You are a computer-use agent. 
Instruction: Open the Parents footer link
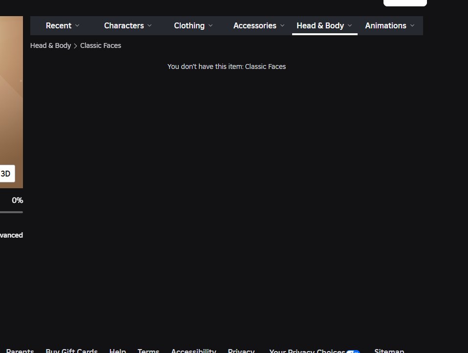[20, 351]
